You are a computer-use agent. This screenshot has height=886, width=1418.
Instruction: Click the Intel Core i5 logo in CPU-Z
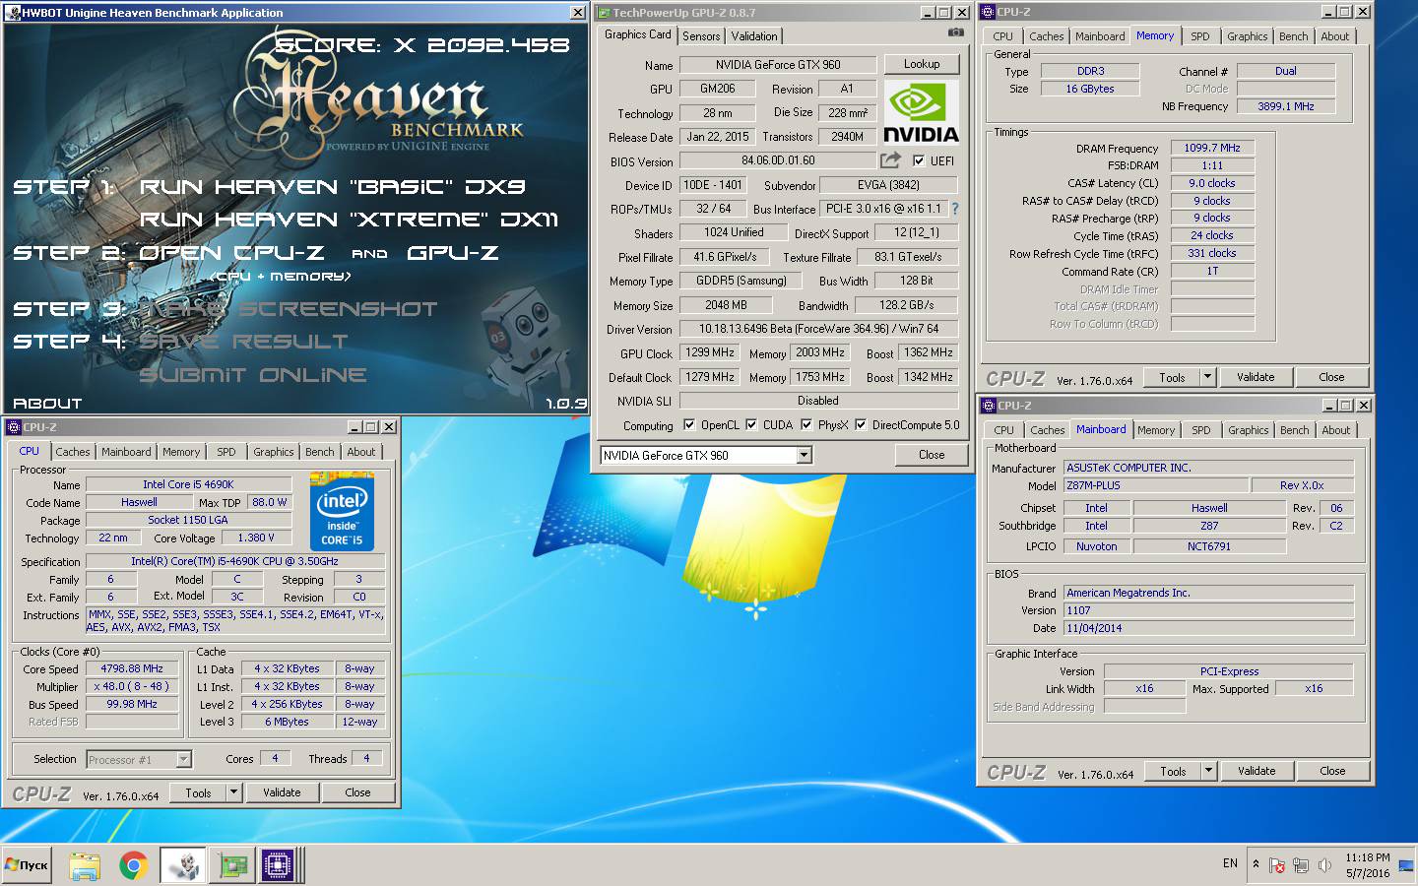click(x=342, y=511)
